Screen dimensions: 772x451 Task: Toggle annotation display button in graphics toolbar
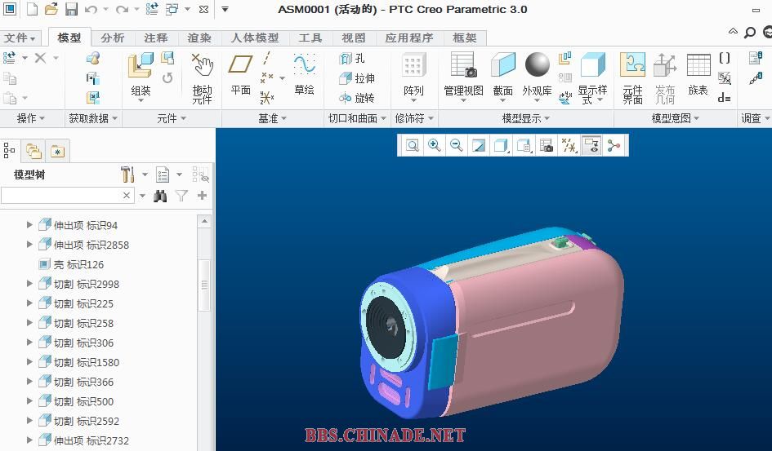[591, 145]
